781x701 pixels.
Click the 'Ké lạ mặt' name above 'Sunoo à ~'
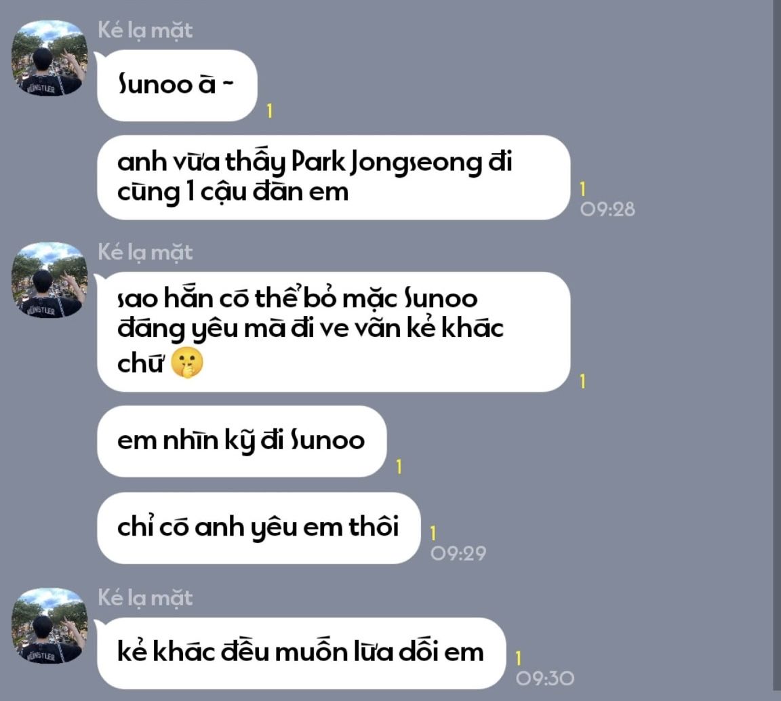(x=145, y=31)
